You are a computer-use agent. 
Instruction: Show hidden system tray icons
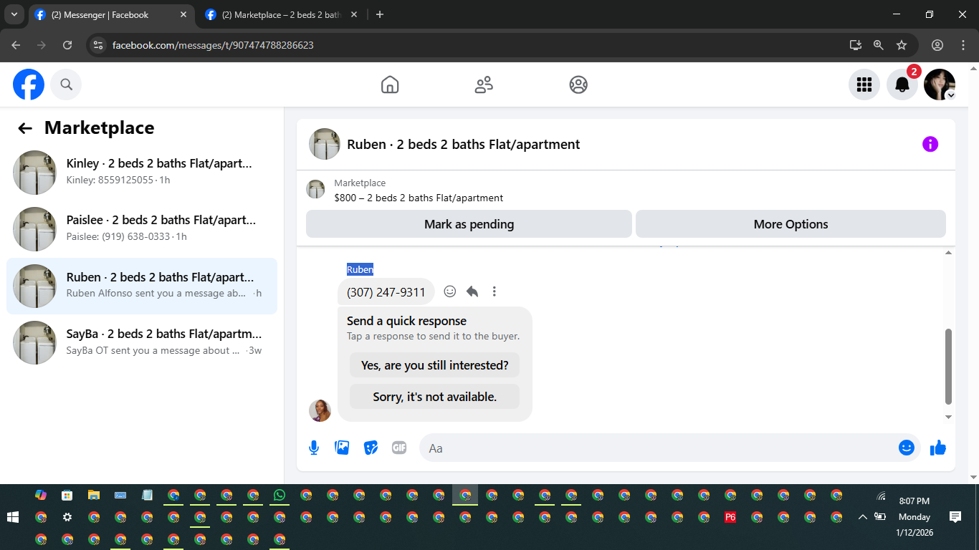863,517
